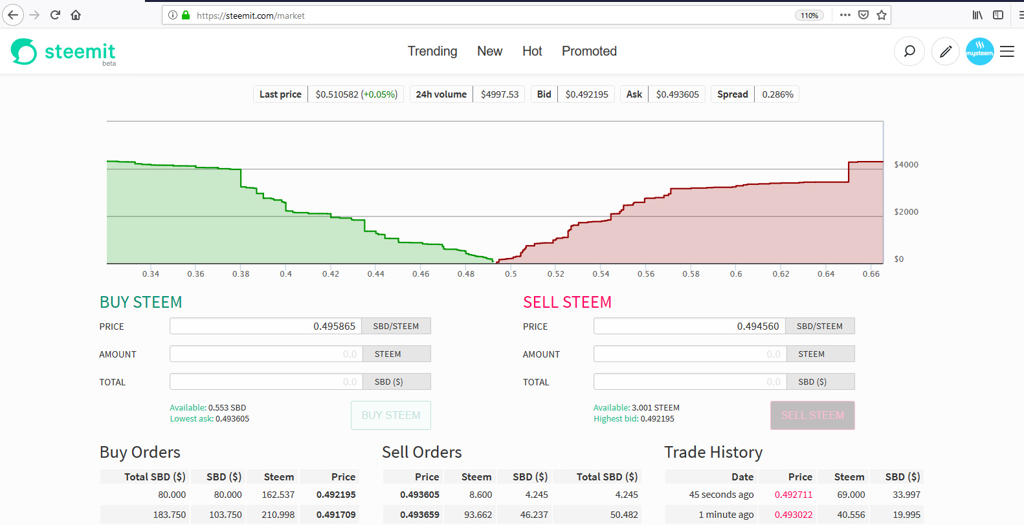Image resolution: width=1024 pixels, height=525 pixels.
Task: Open the browser Library
Action: tap(977, 15)
